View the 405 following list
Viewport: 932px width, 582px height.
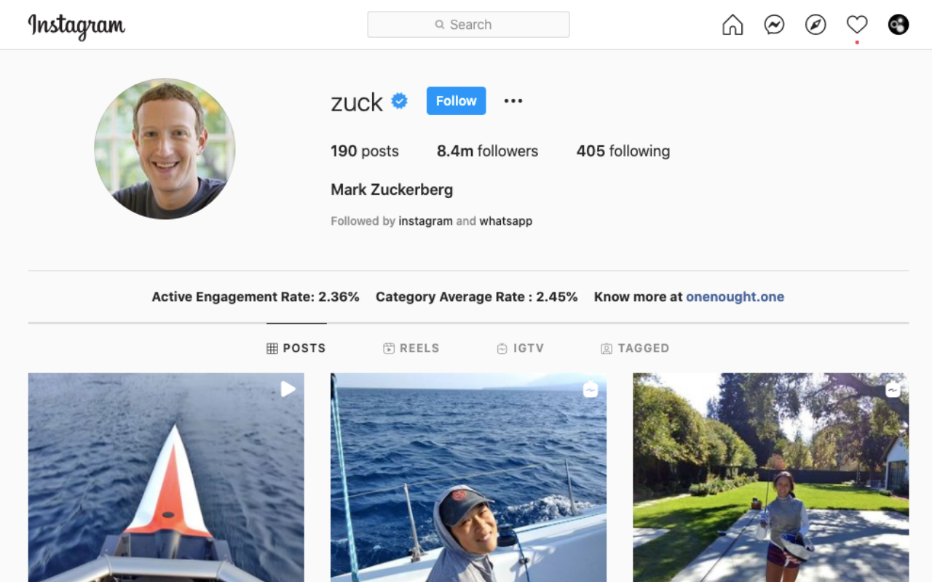(x=623, y=151)
